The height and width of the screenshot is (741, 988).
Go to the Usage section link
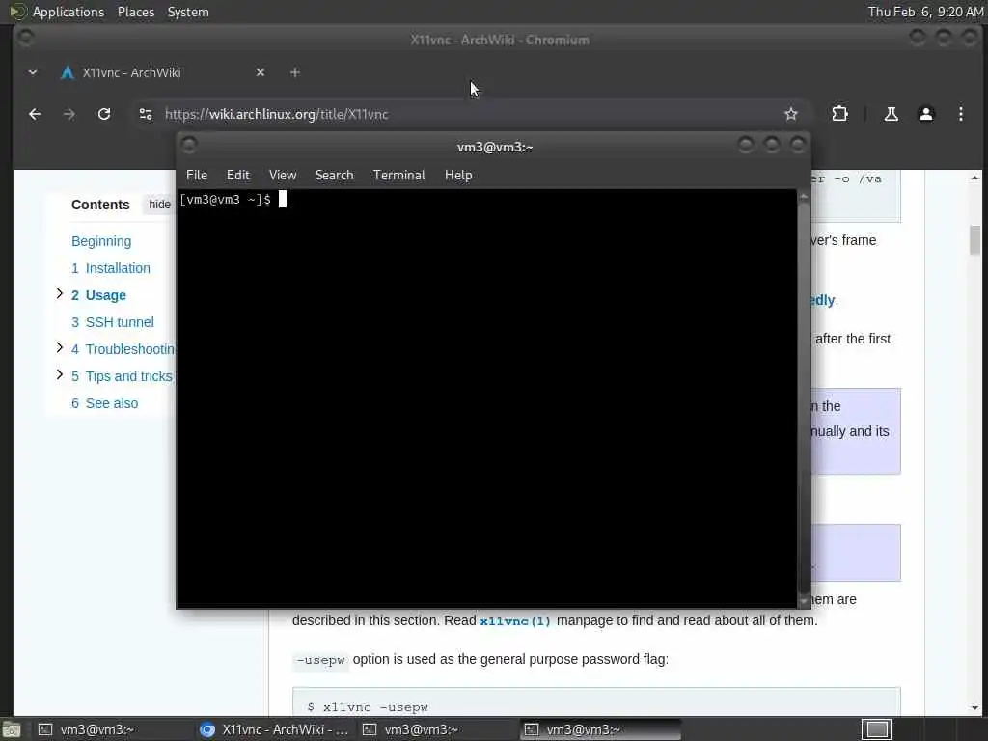[x=99, y=295]
